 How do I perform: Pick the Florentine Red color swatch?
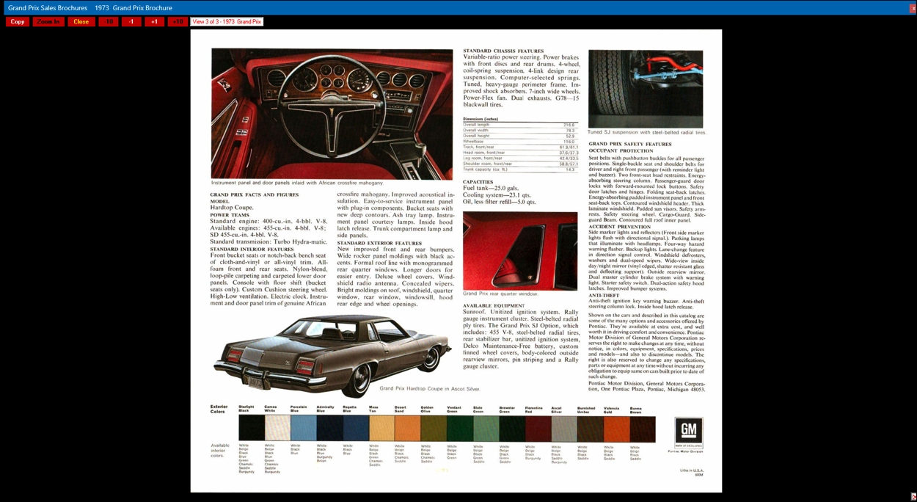(538, 429)
